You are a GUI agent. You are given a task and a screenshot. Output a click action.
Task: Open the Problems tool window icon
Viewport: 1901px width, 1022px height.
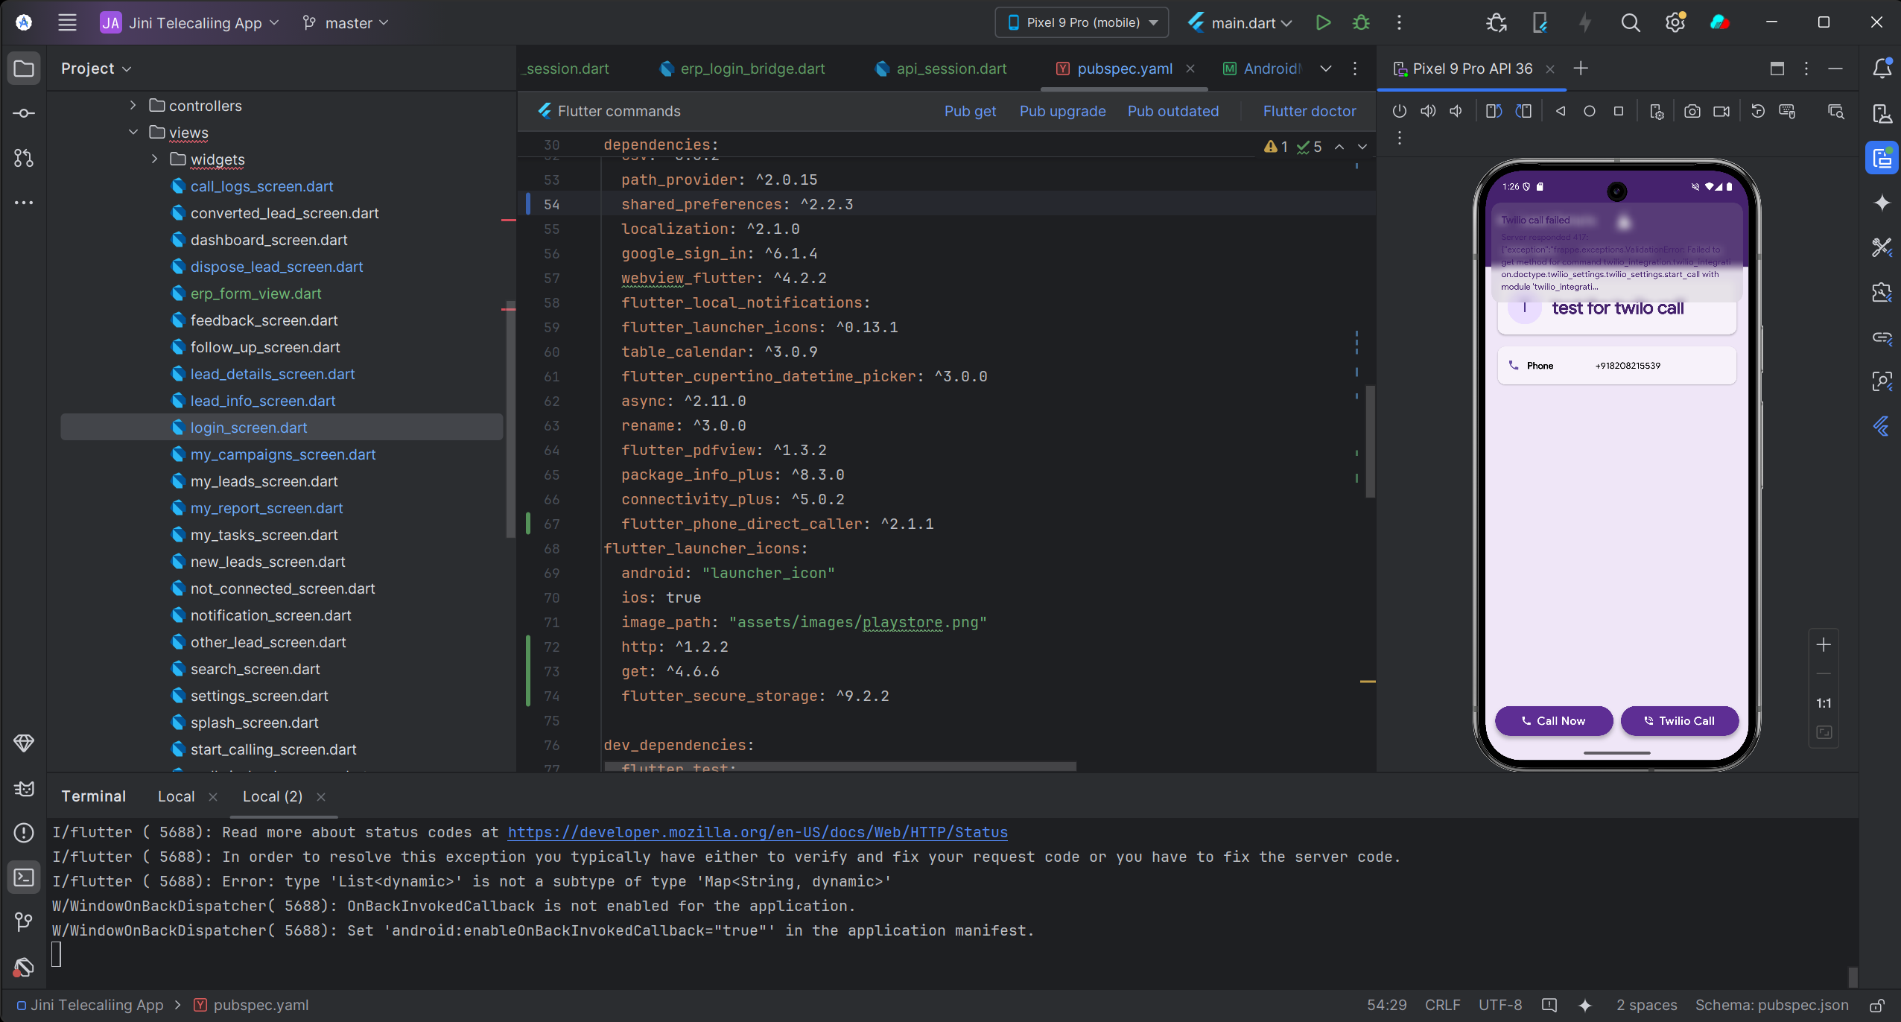(24, 833)
